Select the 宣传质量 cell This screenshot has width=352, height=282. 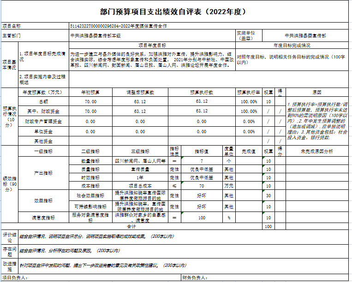140,169
